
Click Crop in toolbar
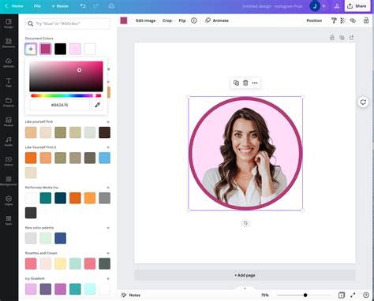[x=167, y=20]
